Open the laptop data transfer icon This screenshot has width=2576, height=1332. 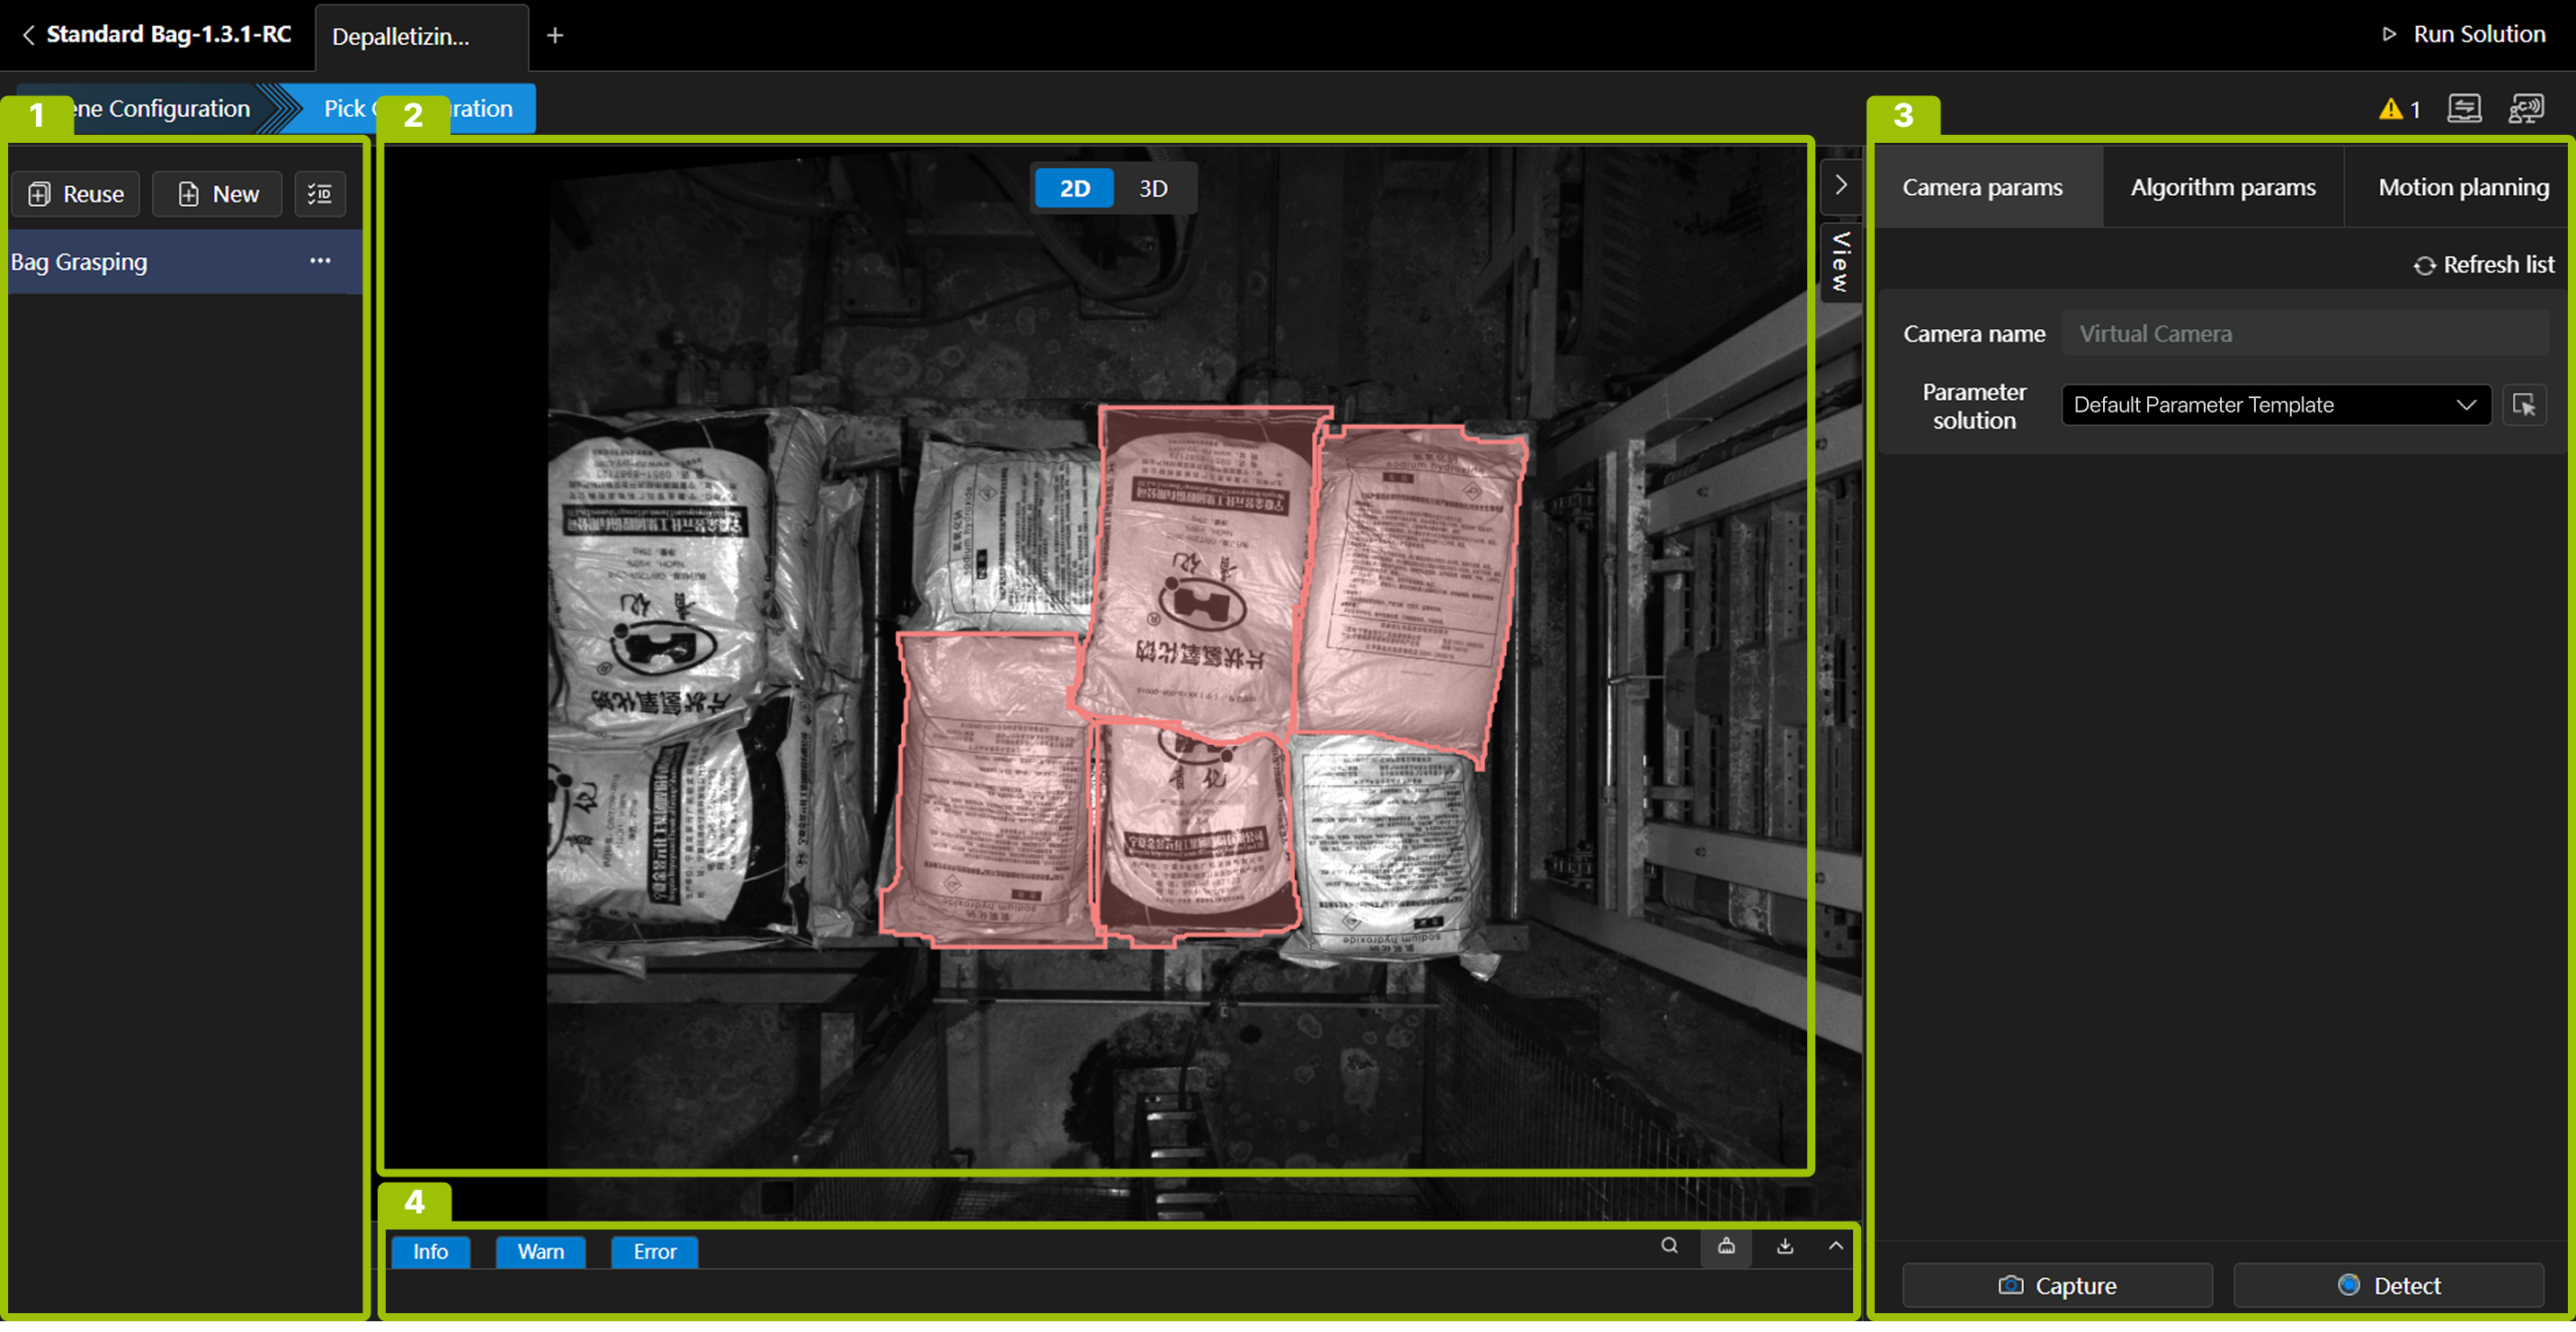pos(2464,108)
